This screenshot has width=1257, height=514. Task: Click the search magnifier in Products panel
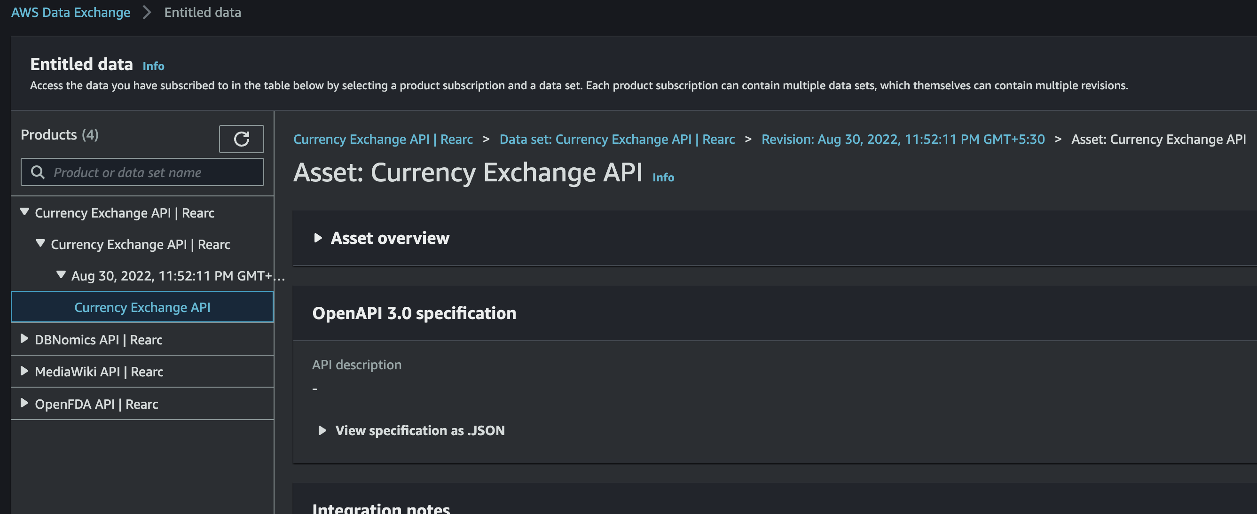pyautogui.click(x=38, y=171)
